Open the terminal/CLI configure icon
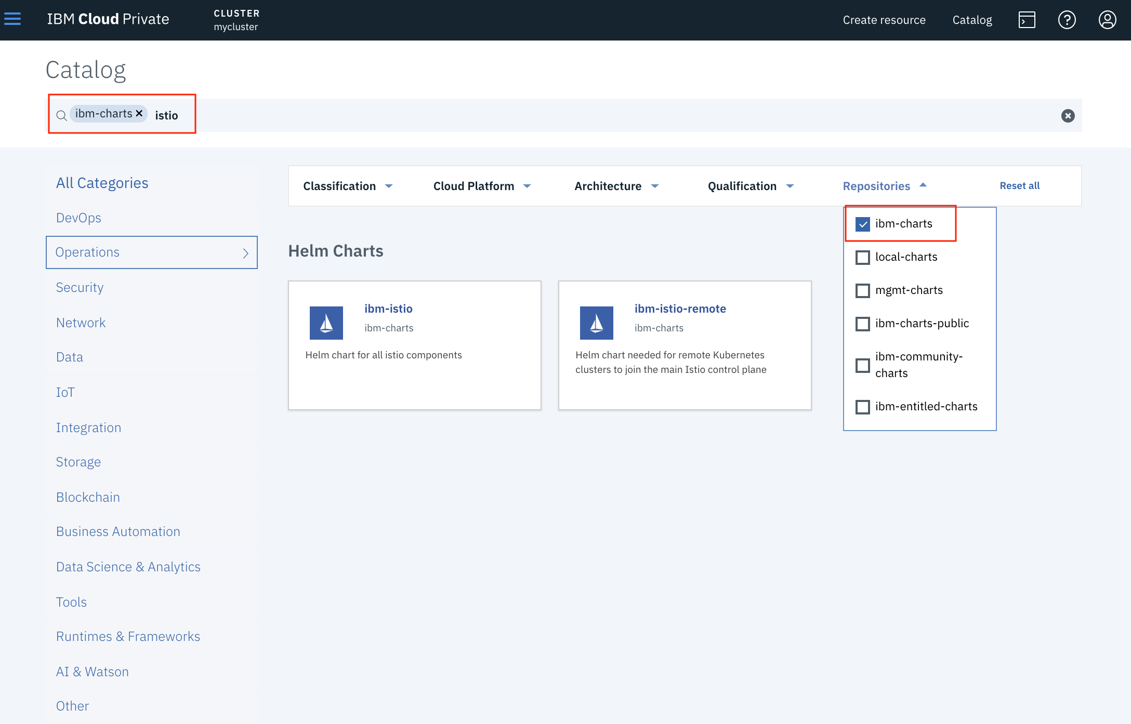Screen dimensions: 1131x724 (x=1027, y=20)
